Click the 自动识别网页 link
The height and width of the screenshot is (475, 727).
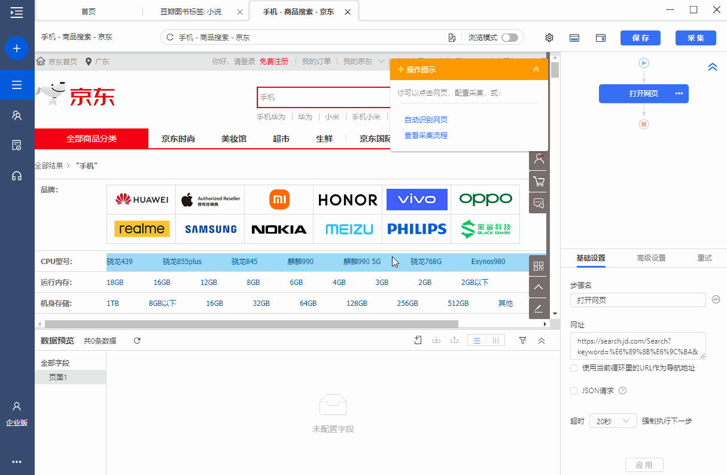(426, 119)
